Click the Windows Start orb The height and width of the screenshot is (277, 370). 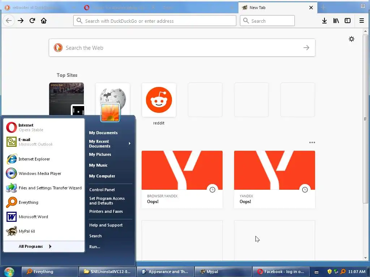(9, 272)
